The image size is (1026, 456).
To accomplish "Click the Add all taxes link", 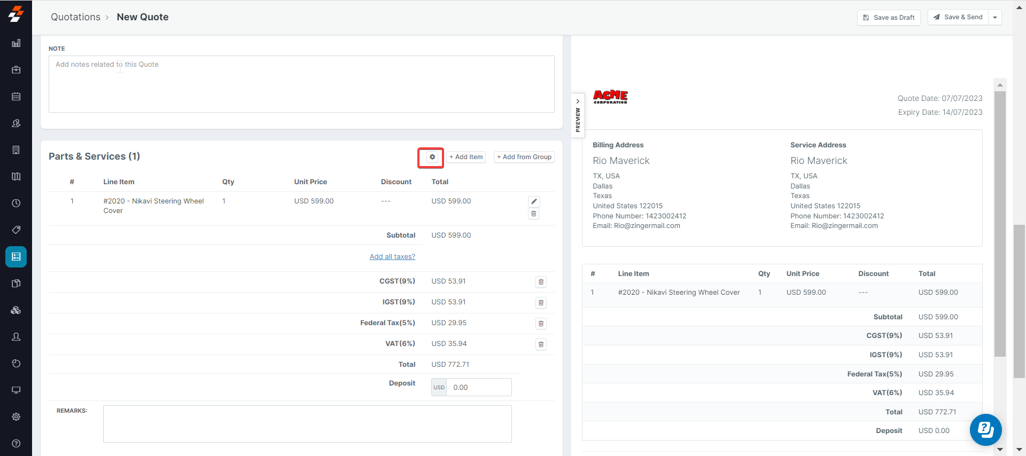I will tap(392, 257).
